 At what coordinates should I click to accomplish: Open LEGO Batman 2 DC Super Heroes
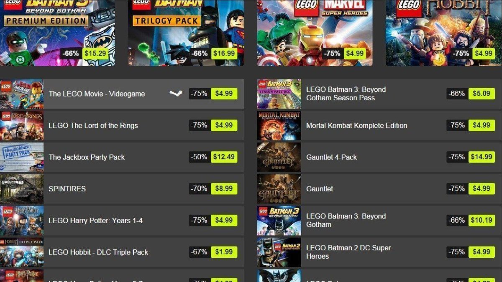click(379, 252)
